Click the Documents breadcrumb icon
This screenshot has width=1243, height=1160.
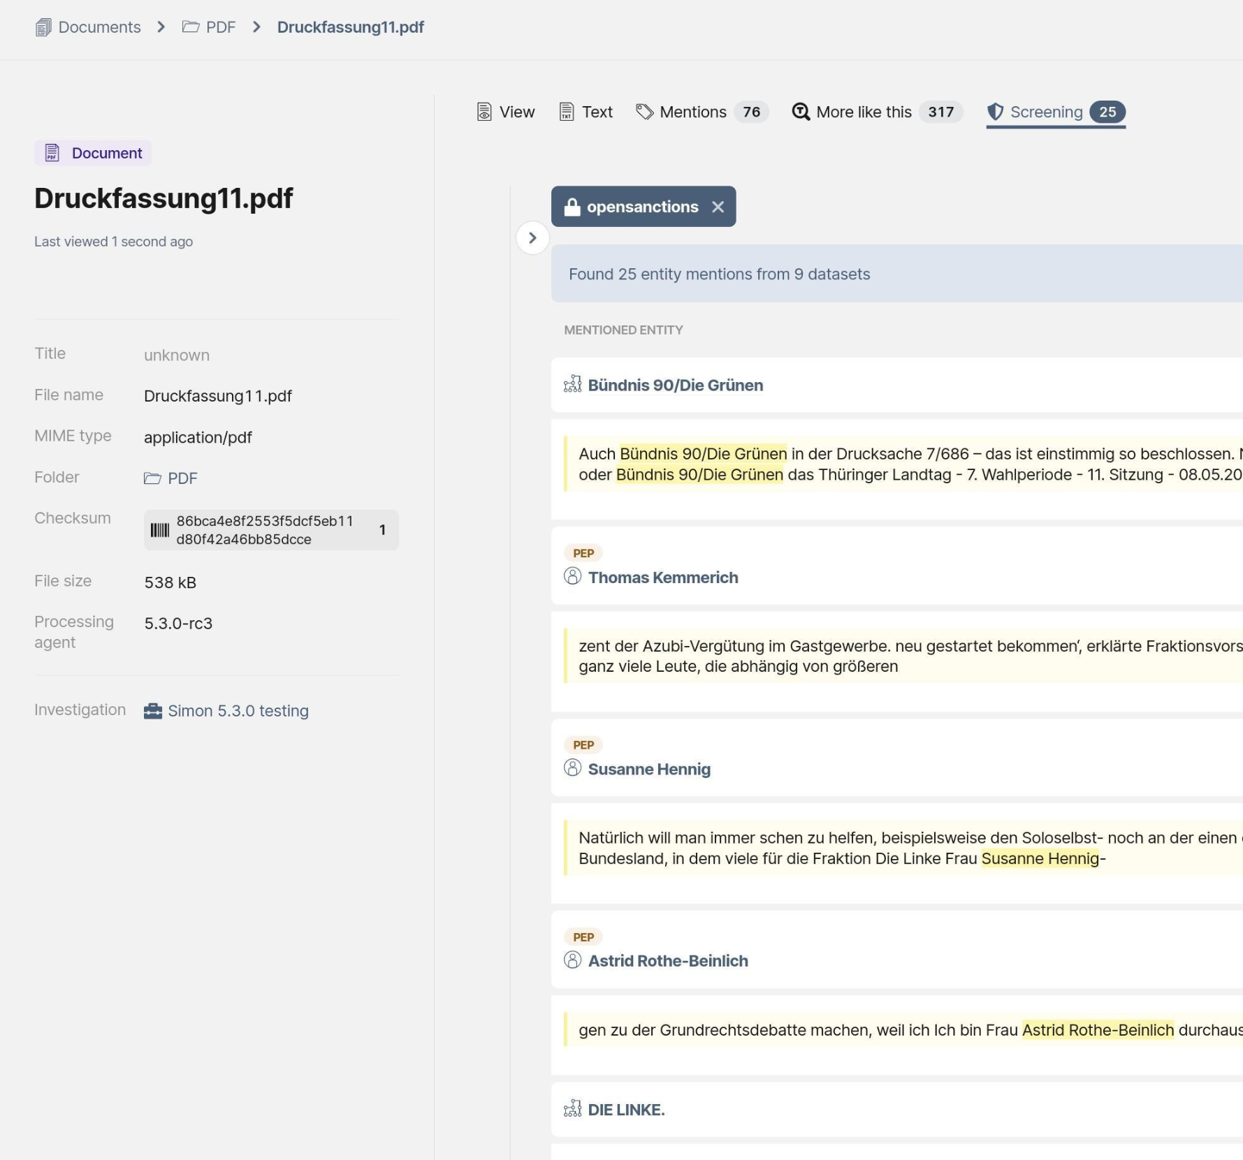[43, 27]
